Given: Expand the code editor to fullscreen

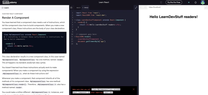Looking at the screenshot, I should point(136,8).
